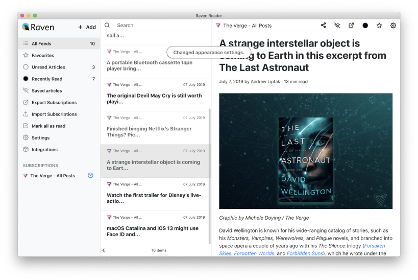The height and width of the screenshot is (280, 418).
Task: Click the Raven logo icon
Action: click(26, 27)
